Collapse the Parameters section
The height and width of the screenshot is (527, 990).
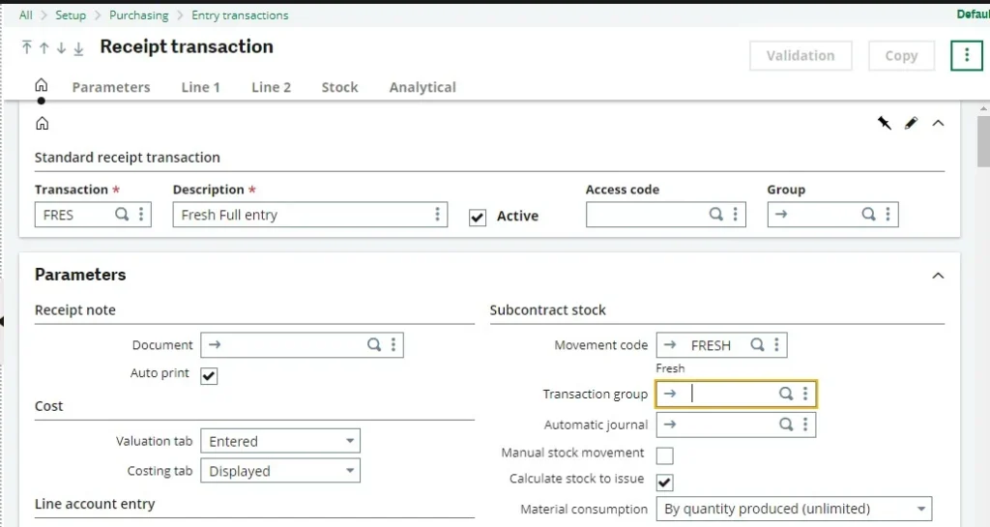938,276
